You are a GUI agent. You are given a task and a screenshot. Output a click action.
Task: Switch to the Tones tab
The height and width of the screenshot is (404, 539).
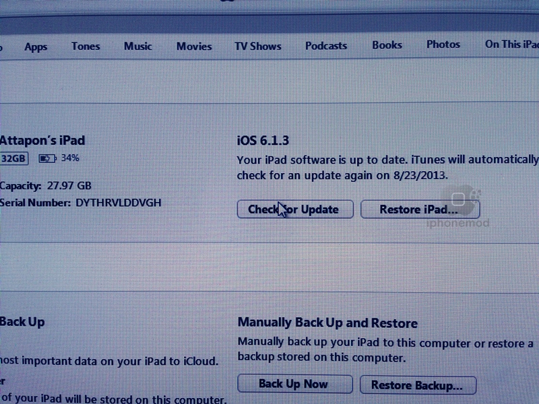(86, 46)
